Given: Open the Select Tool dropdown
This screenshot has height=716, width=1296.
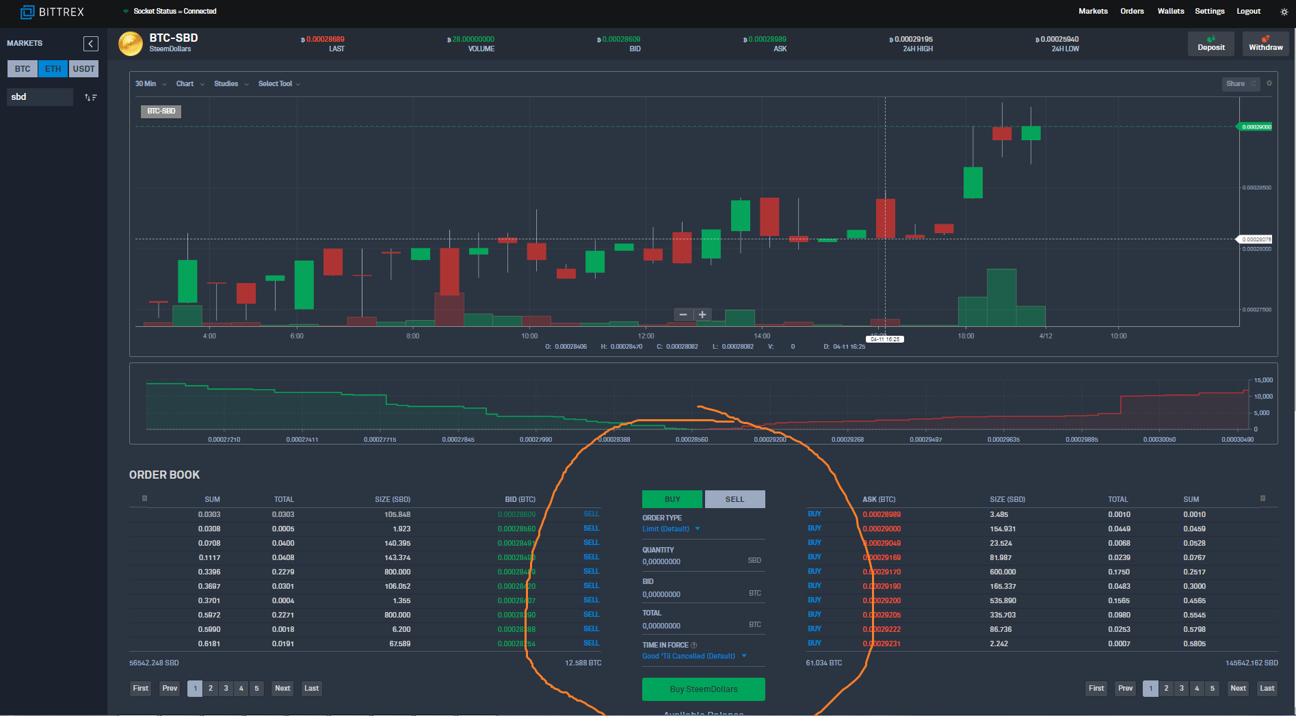Looking at the screenshot, I should [279, 84].
